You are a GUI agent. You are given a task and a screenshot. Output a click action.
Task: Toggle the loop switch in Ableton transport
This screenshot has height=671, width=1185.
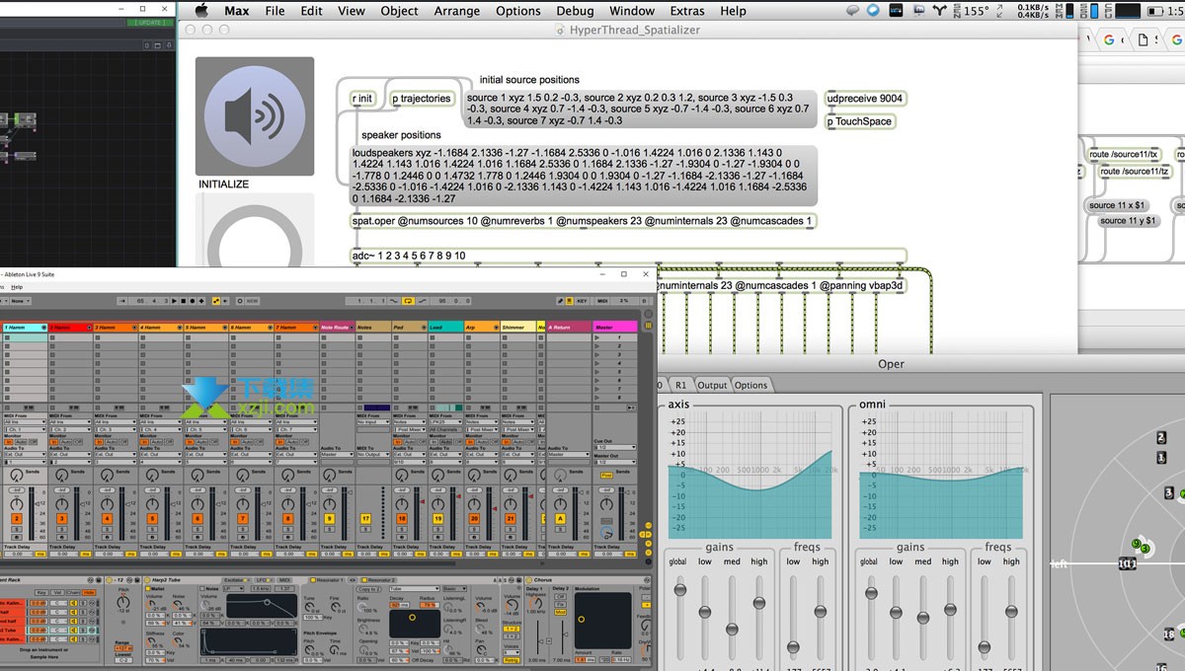coord(410,300)
